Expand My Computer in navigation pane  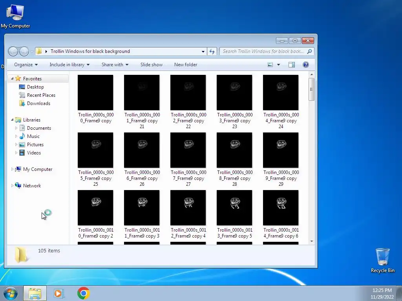(x=12, y=169)
